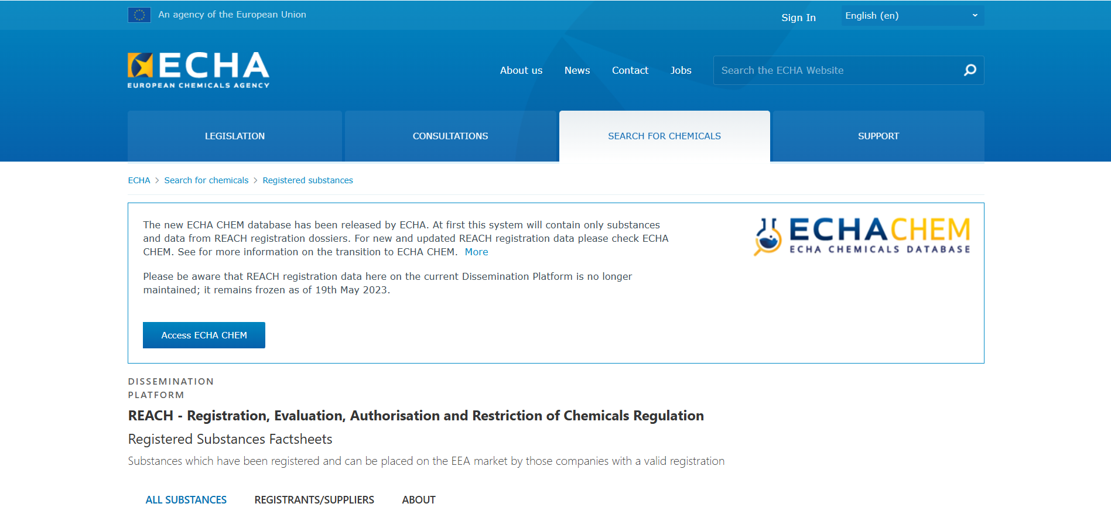Open the English (en) language dropdown
The height and width of the screenshot is (507, 1111).
912,16
